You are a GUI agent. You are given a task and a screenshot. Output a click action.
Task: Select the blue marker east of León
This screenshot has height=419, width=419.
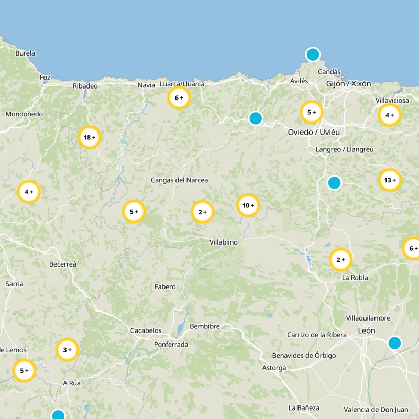(394, 343)
